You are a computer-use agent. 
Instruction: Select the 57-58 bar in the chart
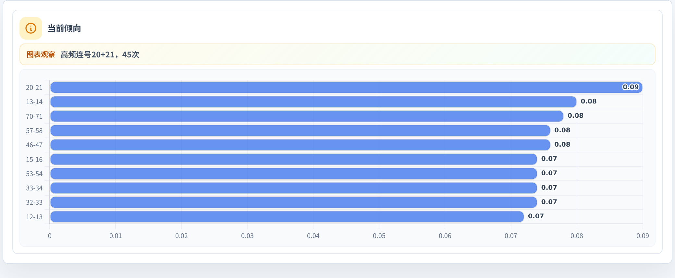300,130
